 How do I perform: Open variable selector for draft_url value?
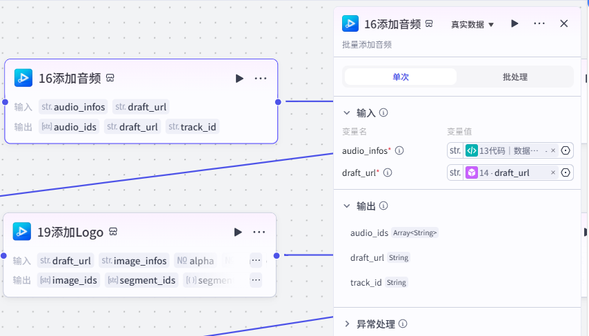pyautogui.click(x=566, y=172)
